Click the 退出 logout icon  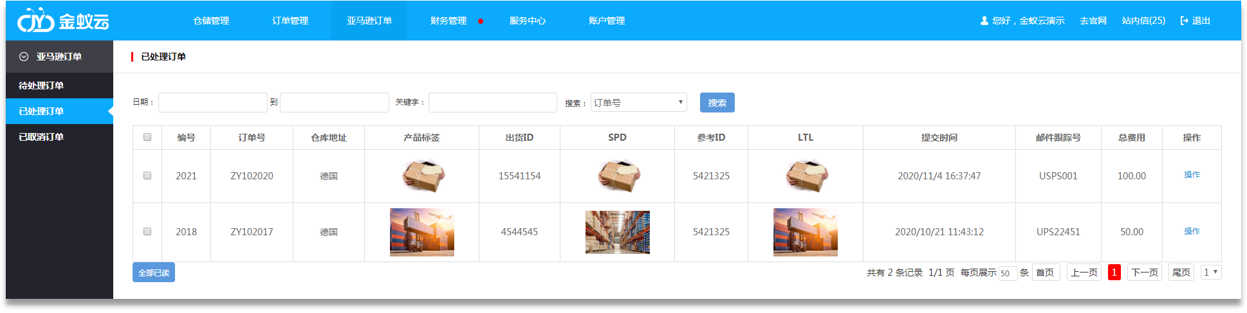click(x=1184, y=21)
